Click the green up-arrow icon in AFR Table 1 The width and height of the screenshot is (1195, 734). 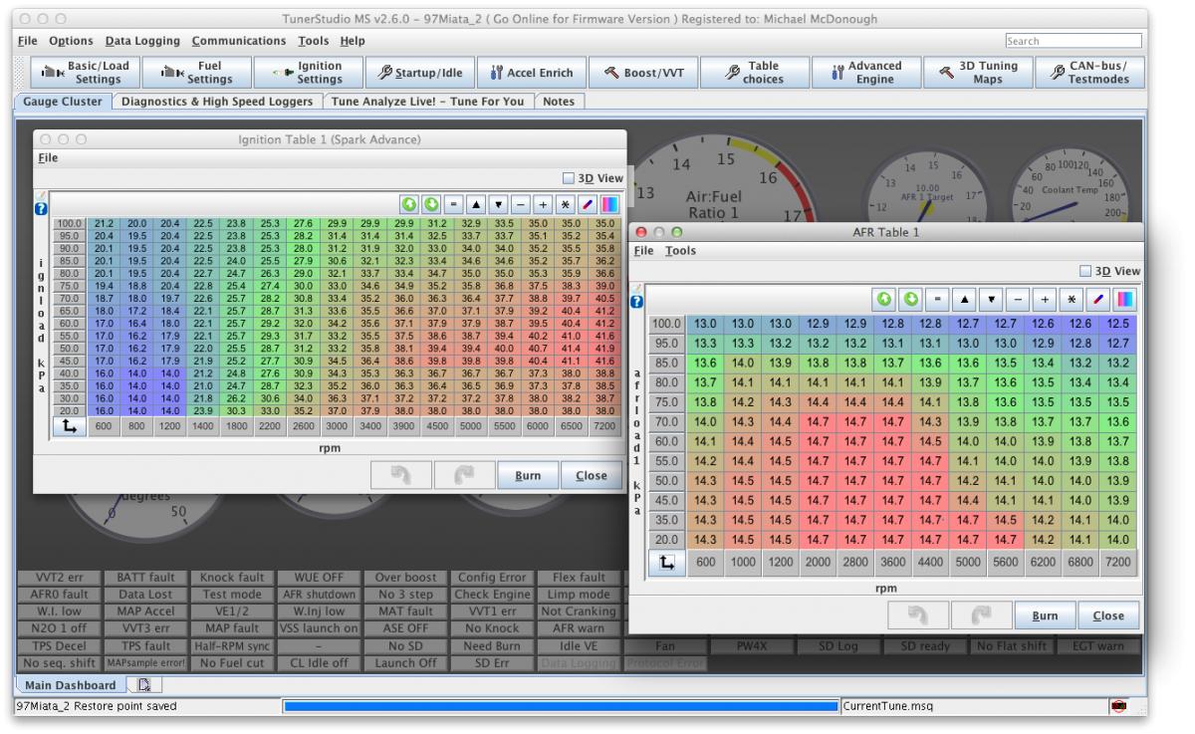pos(884,300)
